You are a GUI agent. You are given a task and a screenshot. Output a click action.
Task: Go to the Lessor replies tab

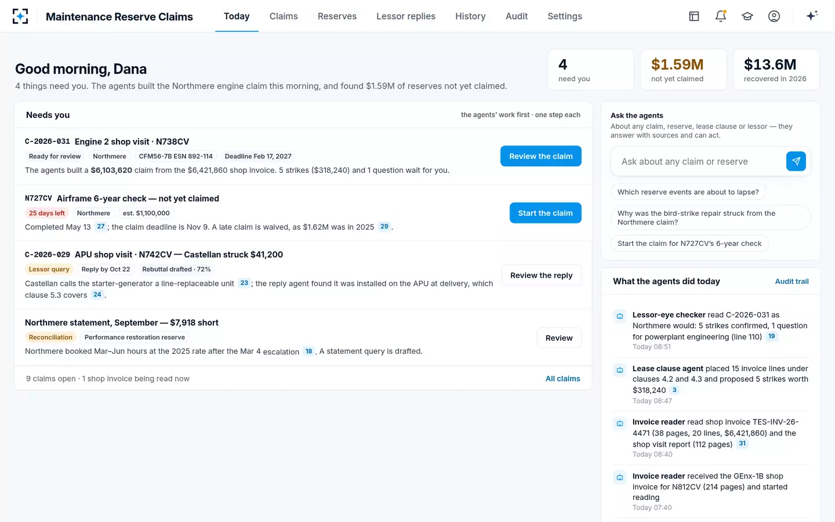406,16
